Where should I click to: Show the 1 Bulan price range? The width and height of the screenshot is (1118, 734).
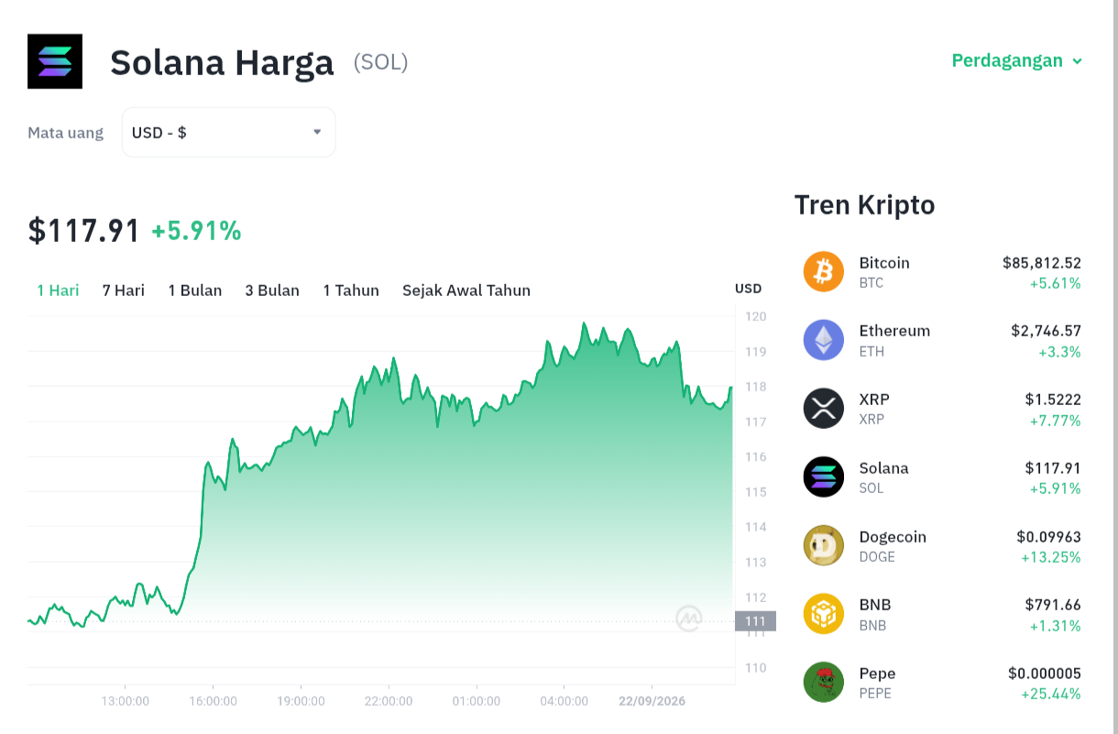(195, 290)
